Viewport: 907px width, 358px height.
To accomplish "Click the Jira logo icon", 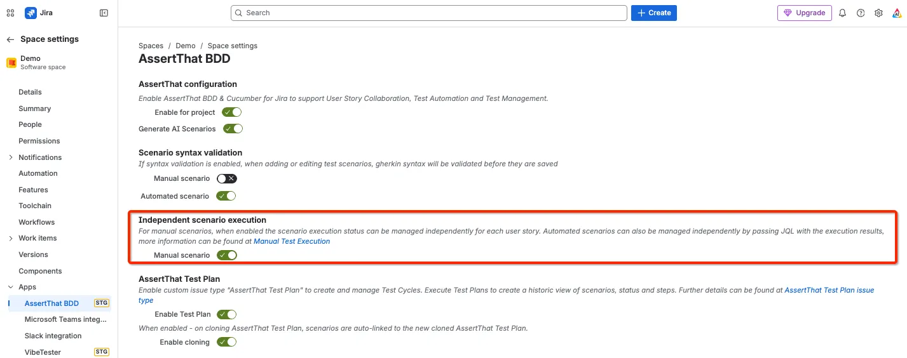I will point(31,13).
